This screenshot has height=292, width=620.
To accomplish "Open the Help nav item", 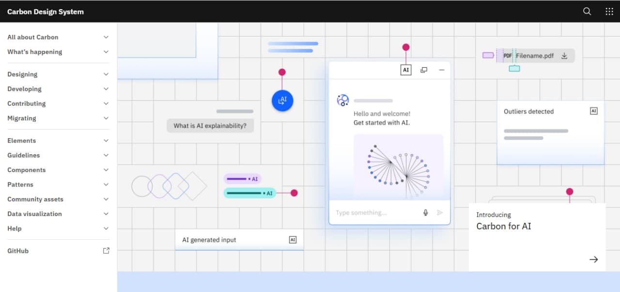I will click(58, 228).
